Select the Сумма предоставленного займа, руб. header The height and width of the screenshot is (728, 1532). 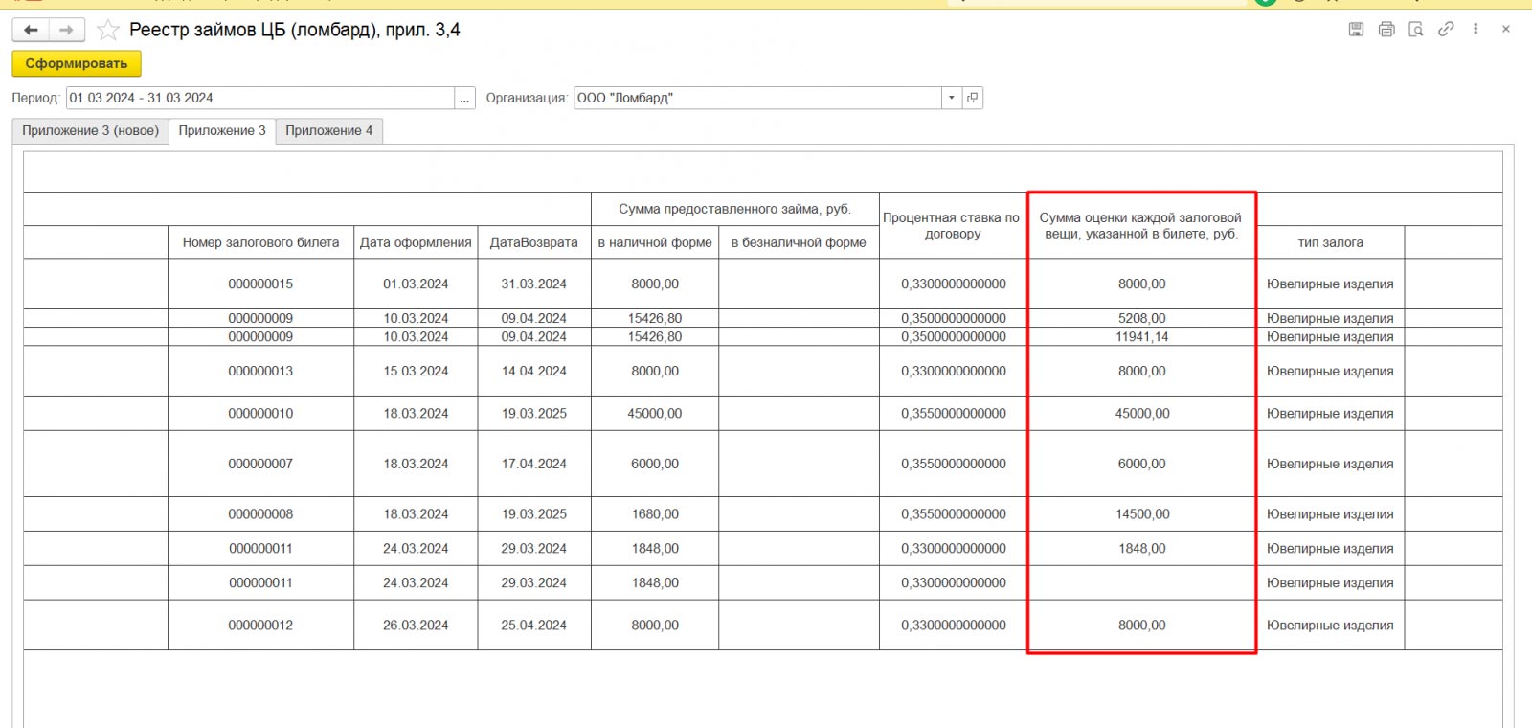(735, 210)
